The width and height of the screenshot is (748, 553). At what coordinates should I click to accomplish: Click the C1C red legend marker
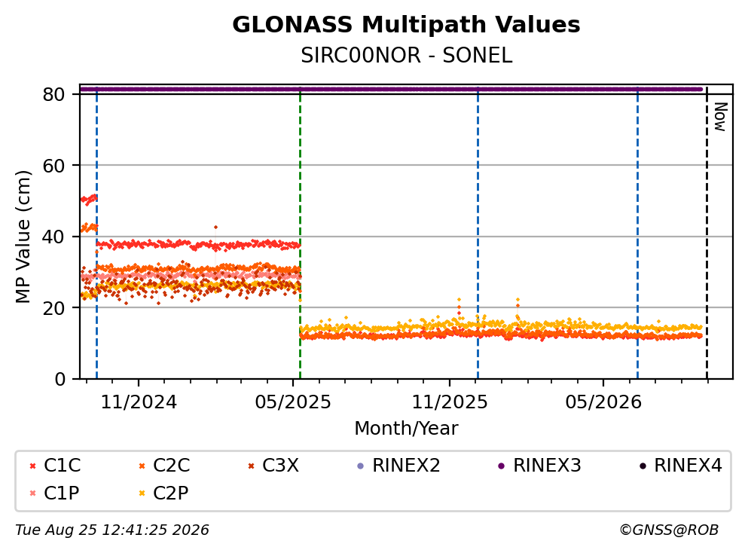[x=32, y=466]
